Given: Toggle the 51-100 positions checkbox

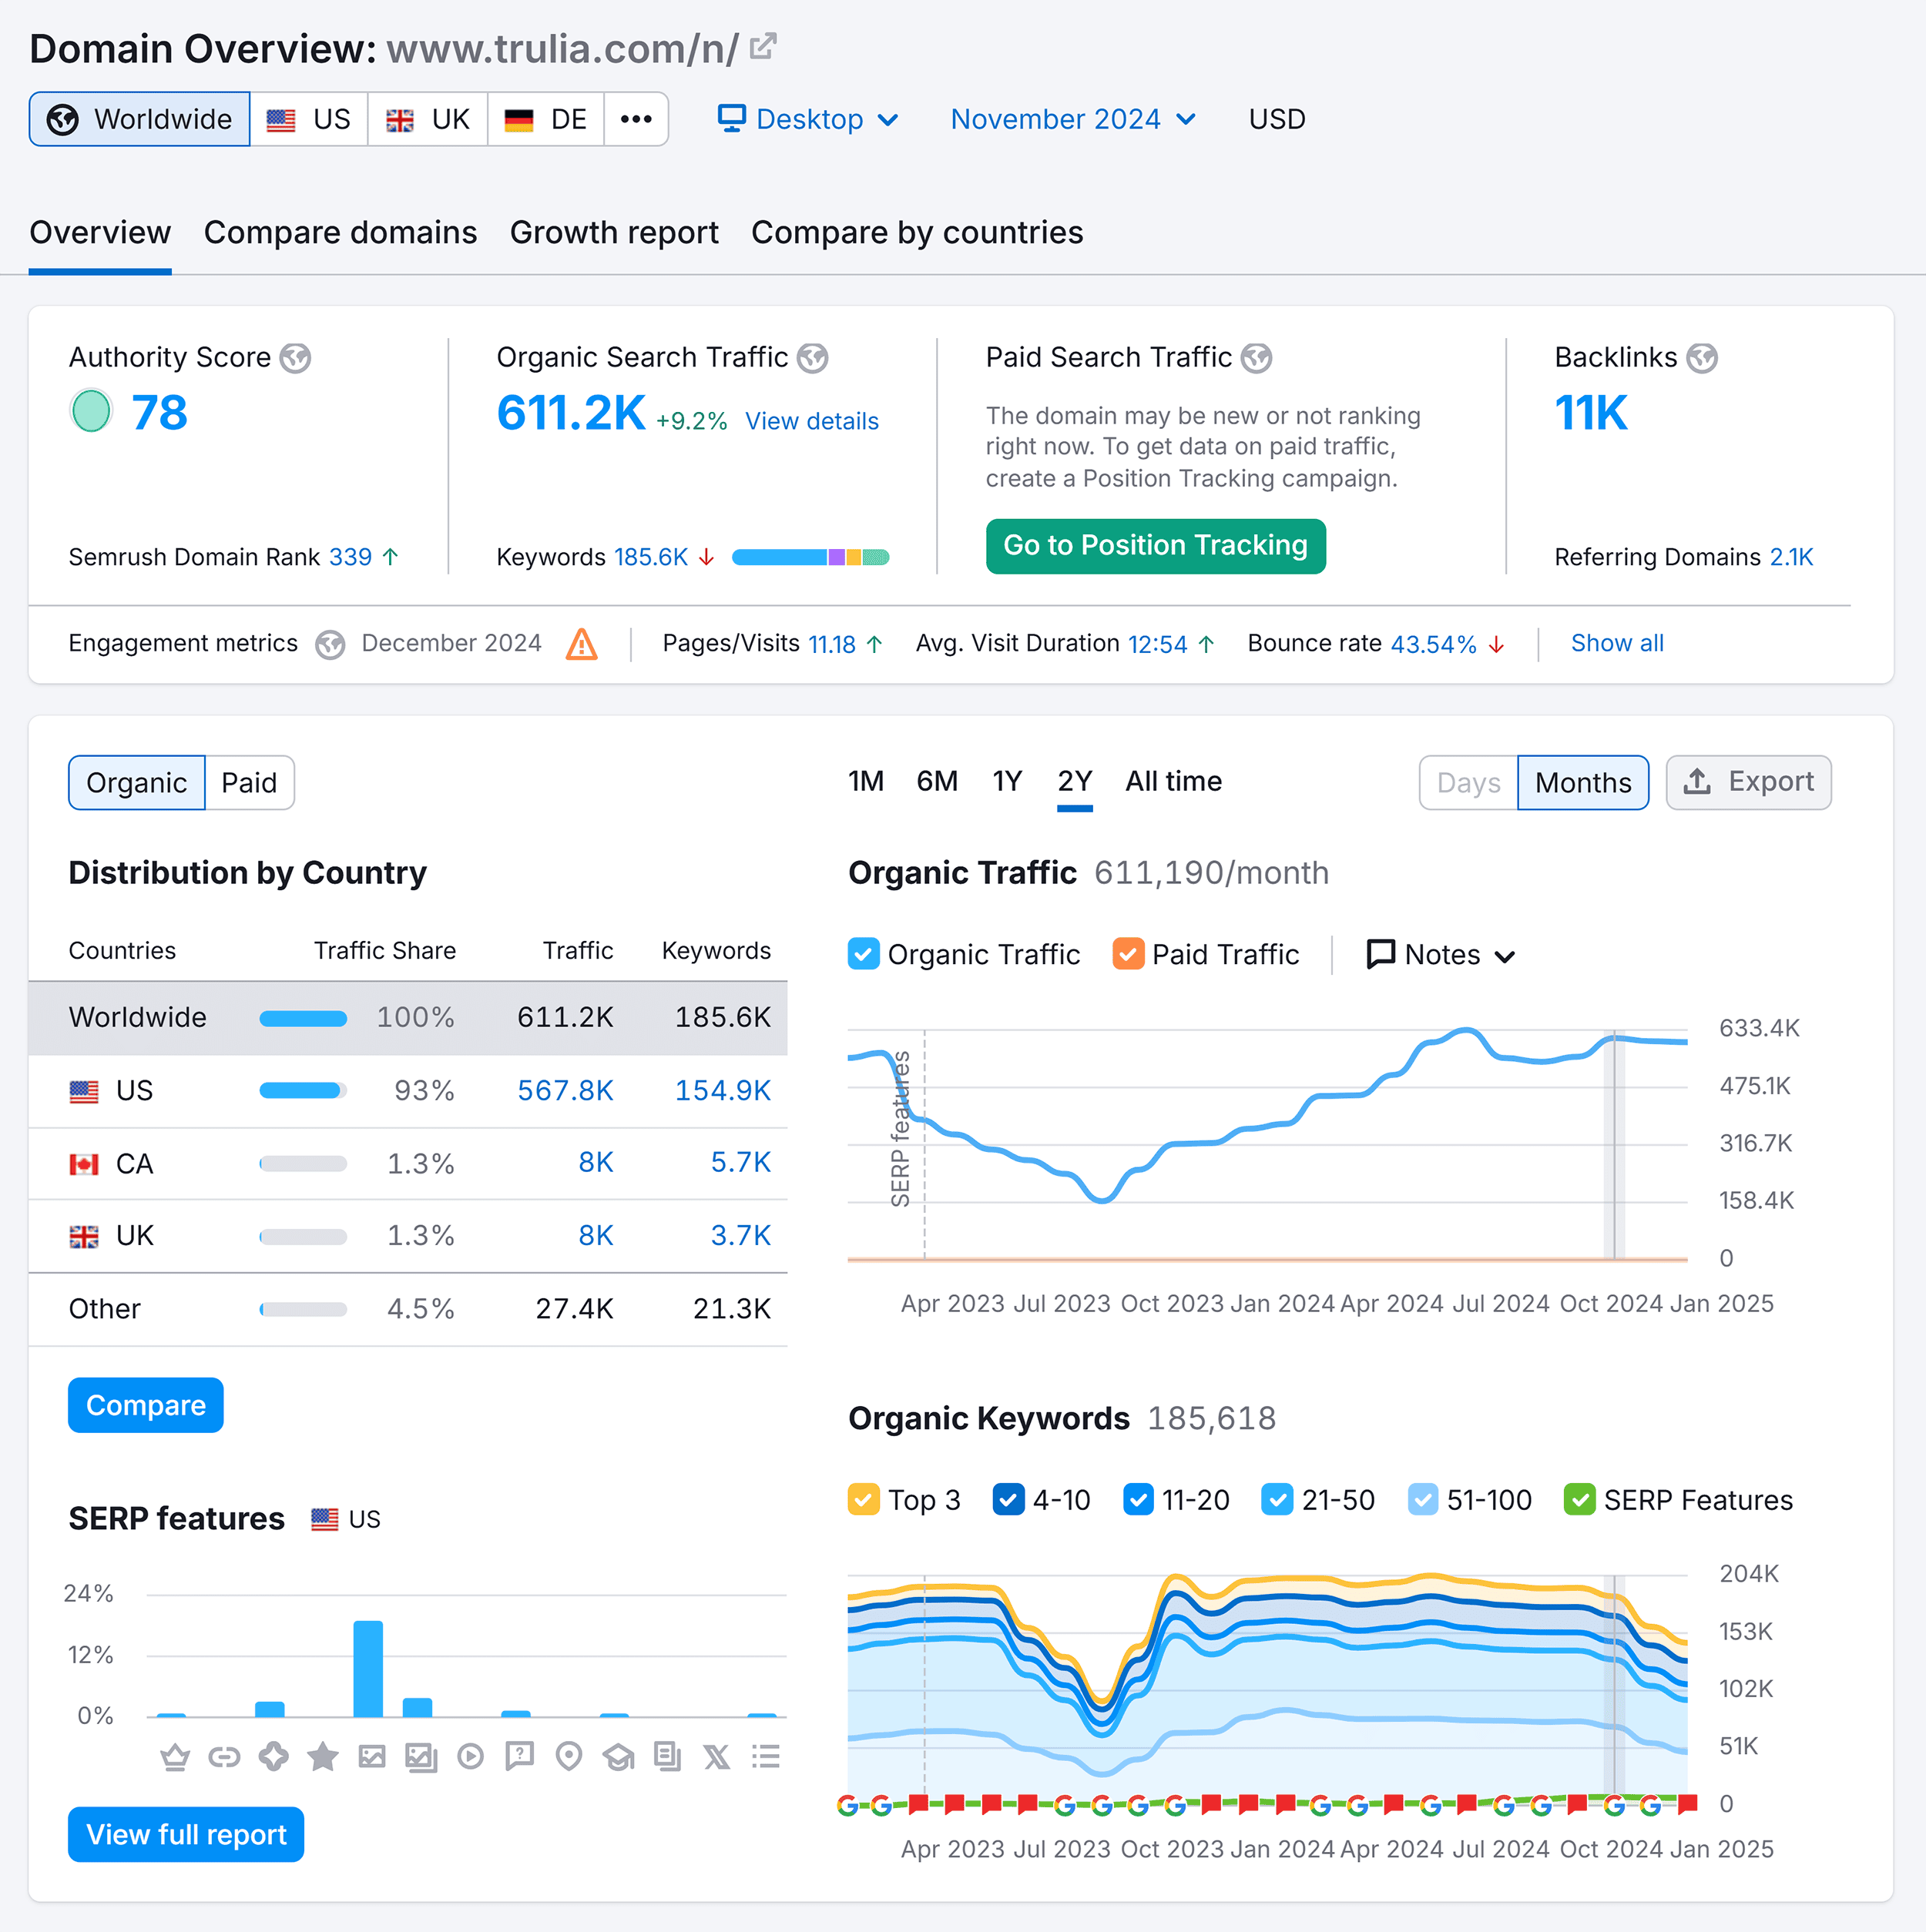Looking at the screenshot, I should tap(1423, 1499).
